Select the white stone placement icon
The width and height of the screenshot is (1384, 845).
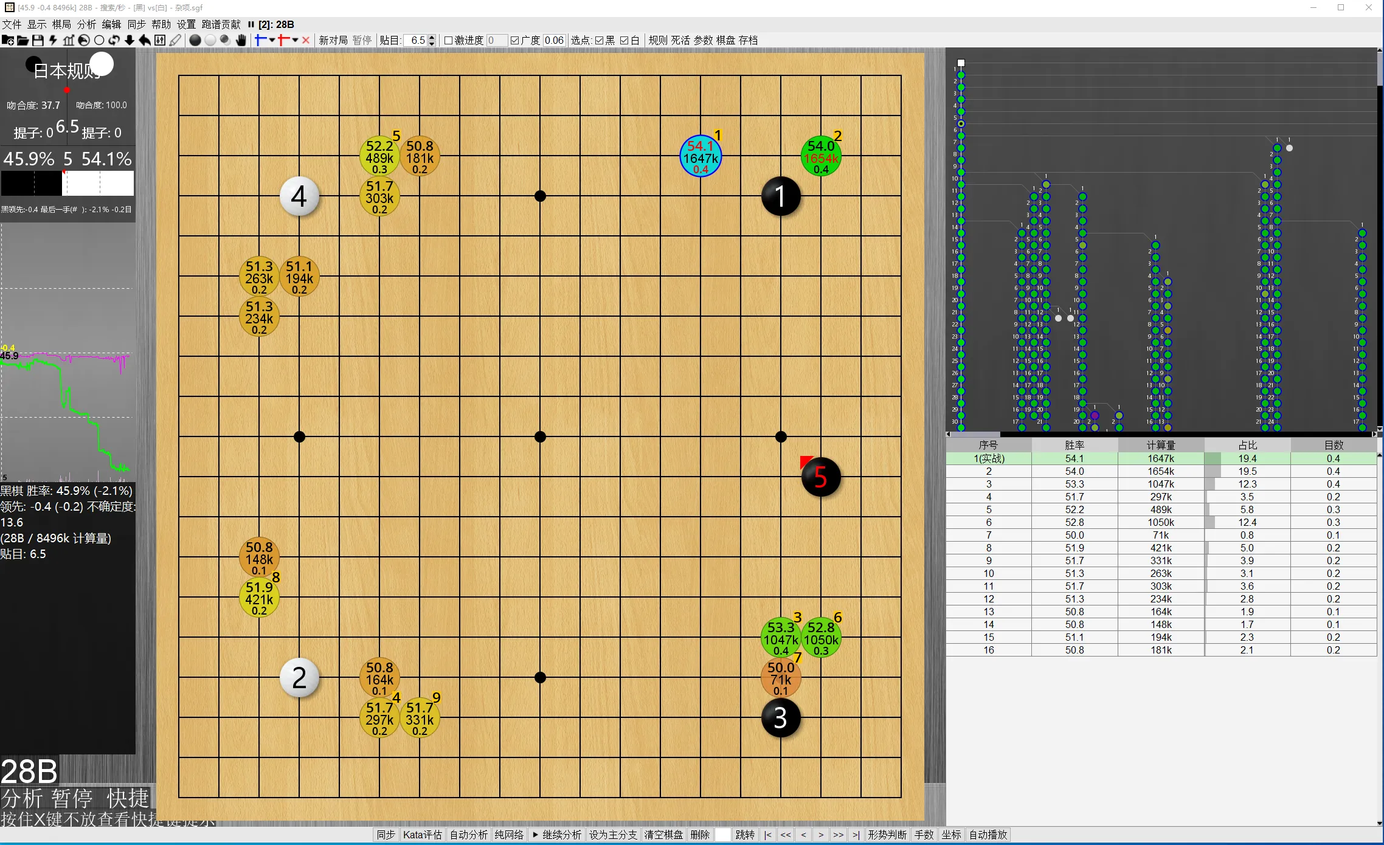(x=210, y=40)
